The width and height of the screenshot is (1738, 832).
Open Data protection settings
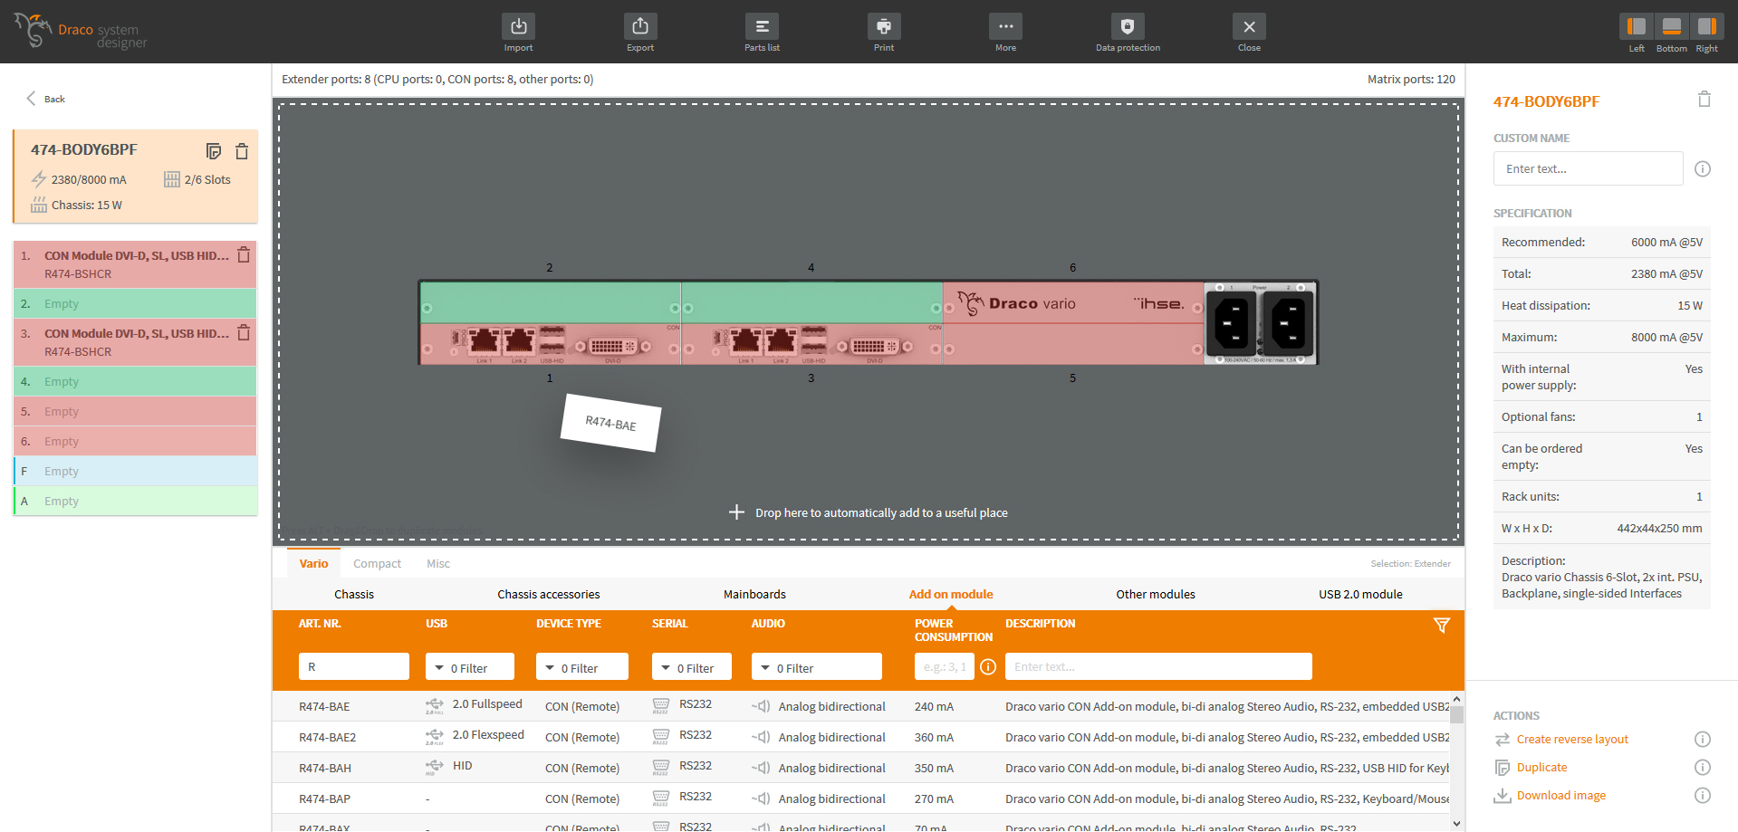point(1127,27)
